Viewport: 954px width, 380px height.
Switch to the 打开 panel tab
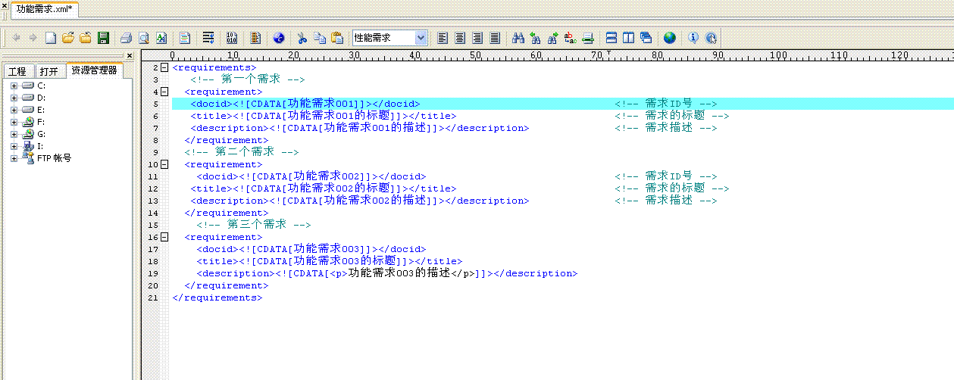coord(48,71)
